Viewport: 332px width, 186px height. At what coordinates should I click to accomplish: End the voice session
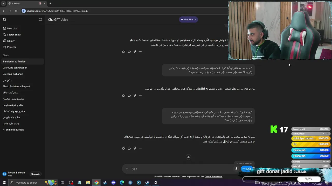point(247,169)
